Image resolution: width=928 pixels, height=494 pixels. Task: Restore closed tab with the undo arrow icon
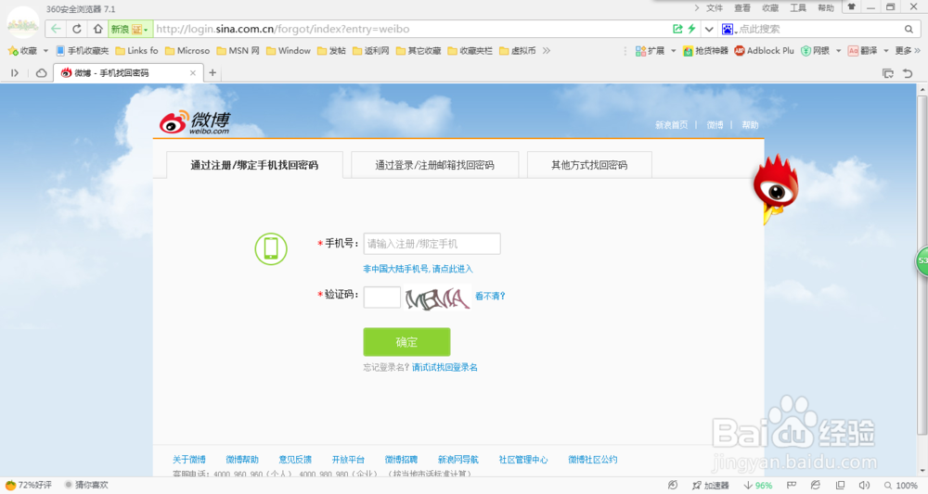click(x=908, y=73)
